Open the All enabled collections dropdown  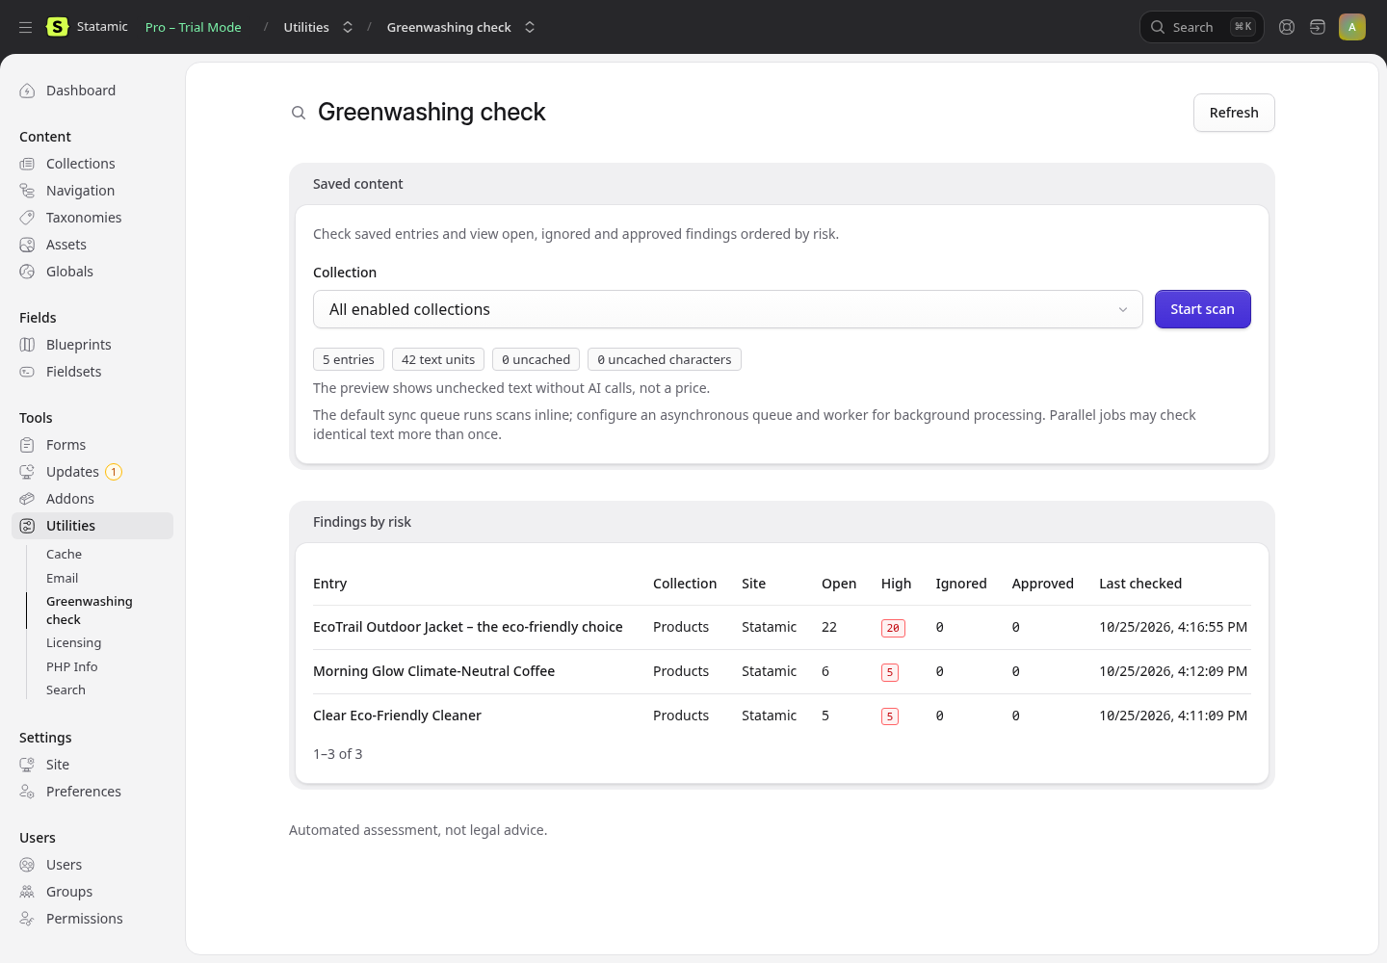click(x=728, y=309)
